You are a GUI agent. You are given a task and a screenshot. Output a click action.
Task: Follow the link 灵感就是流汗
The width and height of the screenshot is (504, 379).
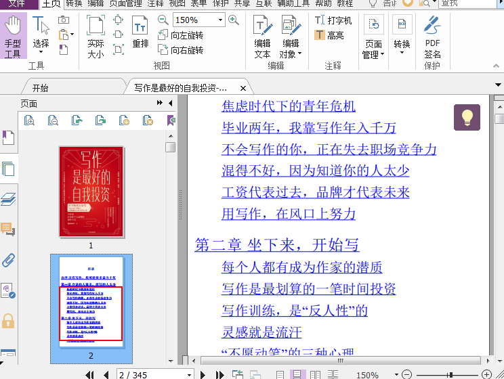(x=261, y=332)
